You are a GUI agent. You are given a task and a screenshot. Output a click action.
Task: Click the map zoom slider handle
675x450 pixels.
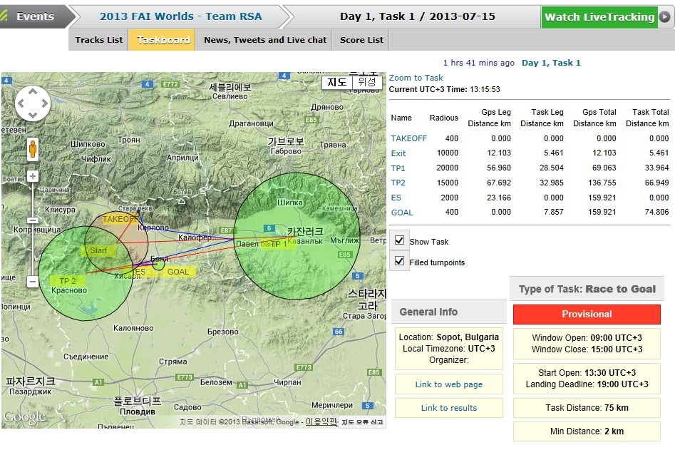(33, 220)
